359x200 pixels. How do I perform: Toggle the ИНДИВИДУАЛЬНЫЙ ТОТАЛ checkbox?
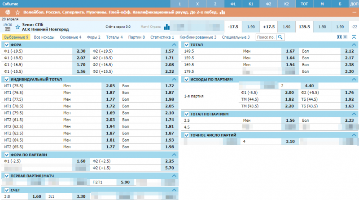(x=6, y=80)
